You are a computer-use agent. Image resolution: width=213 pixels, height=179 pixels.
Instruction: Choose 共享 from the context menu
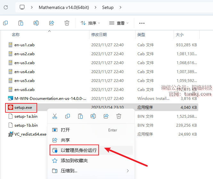[x=91, y=140]
